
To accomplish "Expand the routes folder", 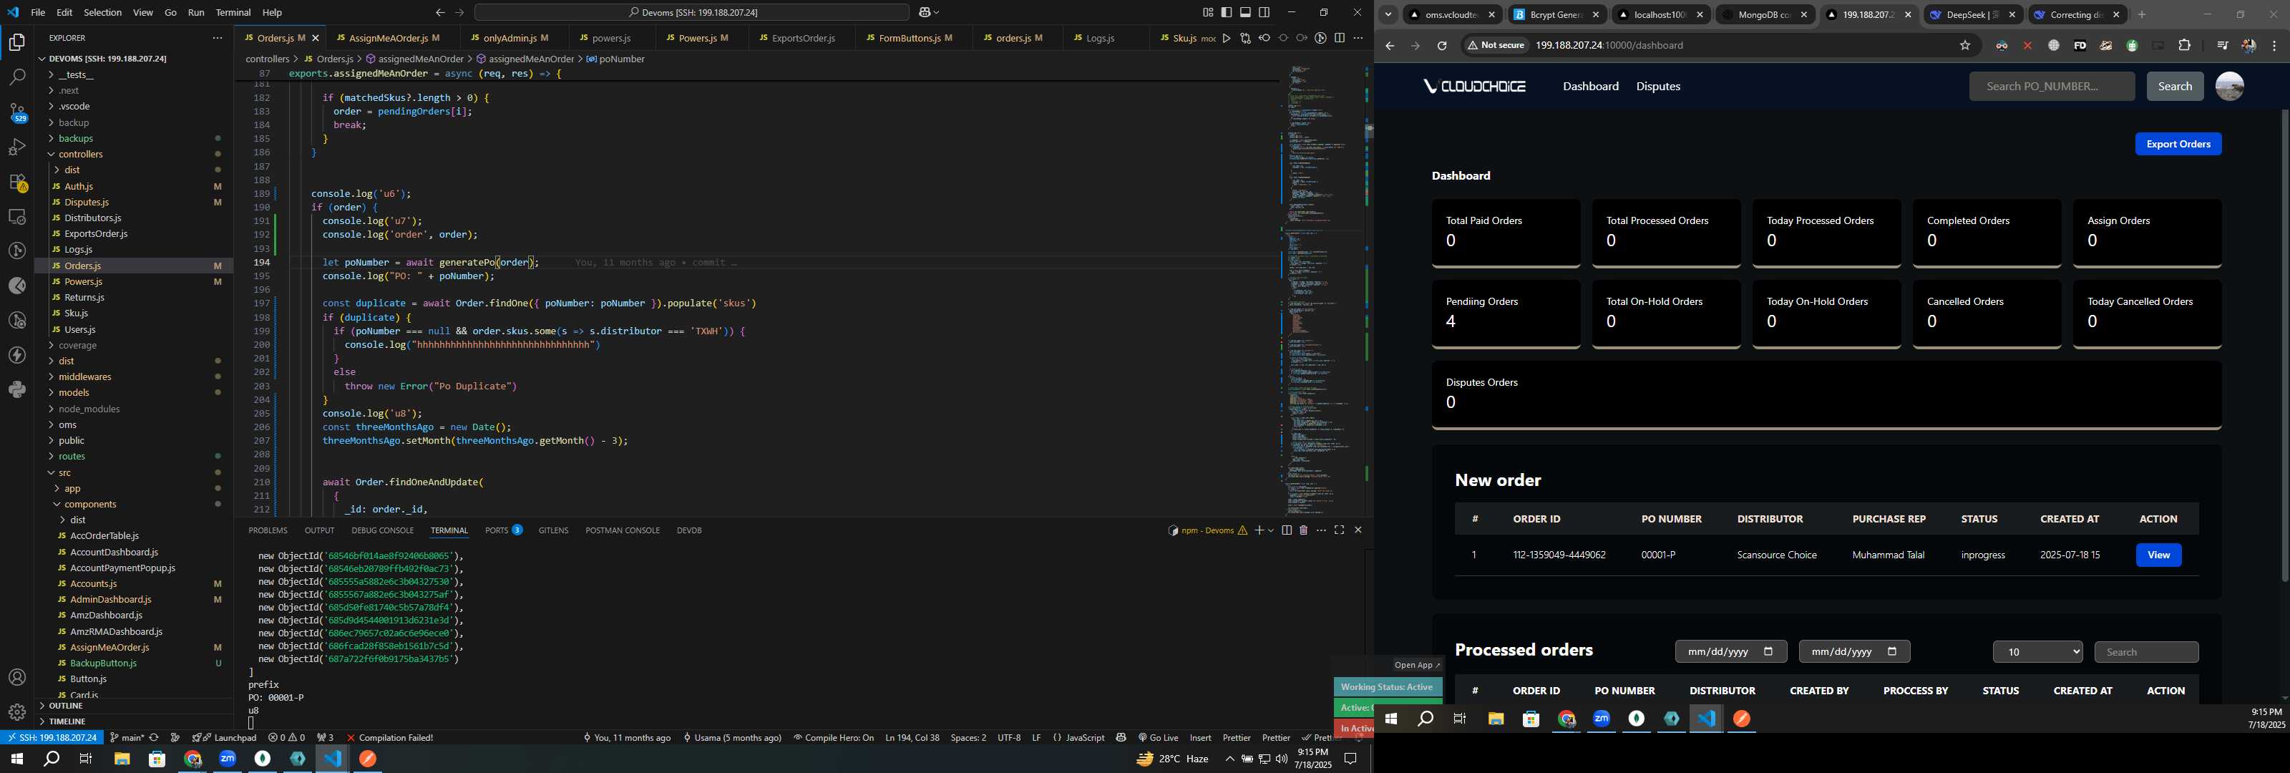I will [x=72, y=457].
